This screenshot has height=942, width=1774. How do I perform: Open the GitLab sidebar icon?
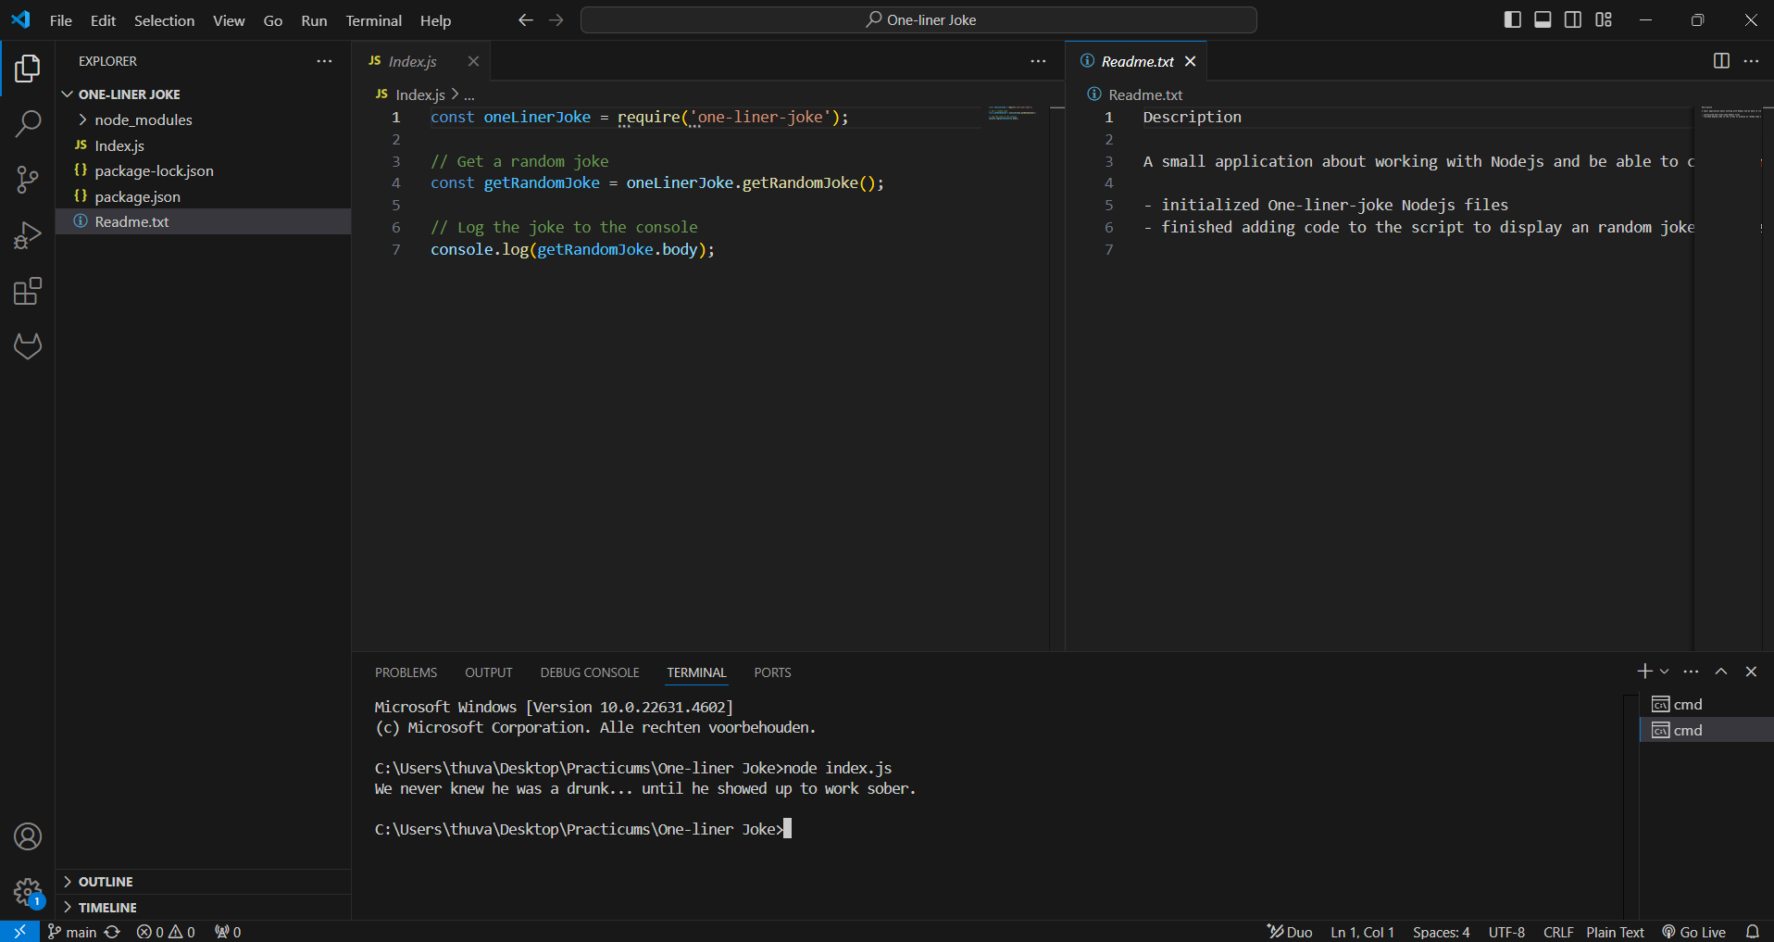28,346
